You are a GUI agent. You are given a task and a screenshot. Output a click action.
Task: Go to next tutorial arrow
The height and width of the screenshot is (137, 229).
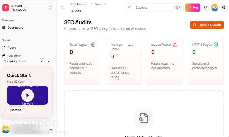tap(48, 61)
